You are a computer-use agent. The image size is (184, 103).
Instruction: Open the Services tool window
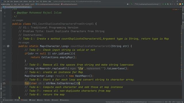tap(40, 100)
